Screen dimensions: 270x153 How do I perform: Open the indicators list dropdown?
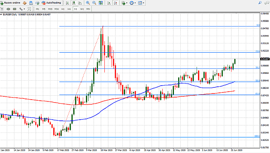click(x=124, y=3)
